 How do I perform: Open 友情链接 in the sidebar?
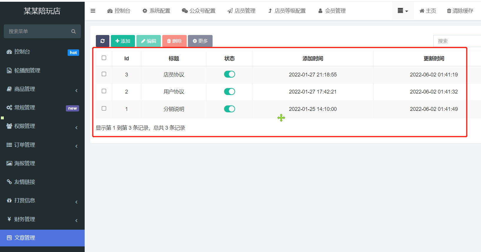[x=25, y=182]
